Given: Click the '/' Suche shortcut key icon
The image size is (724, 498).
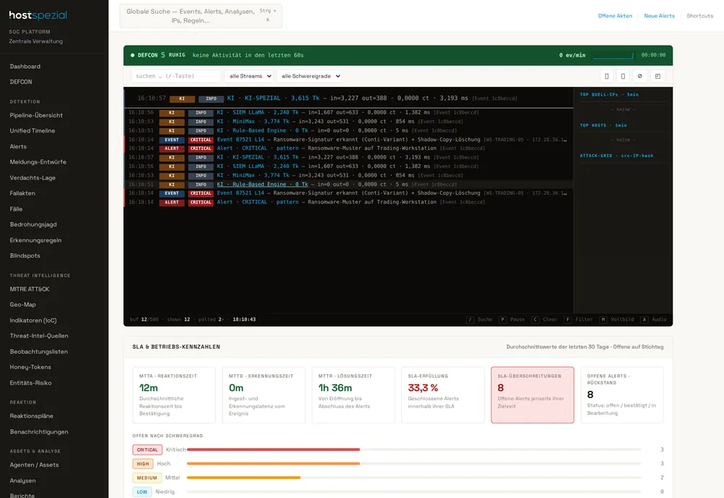Looking at the screenshot, I should coord(470,319).
